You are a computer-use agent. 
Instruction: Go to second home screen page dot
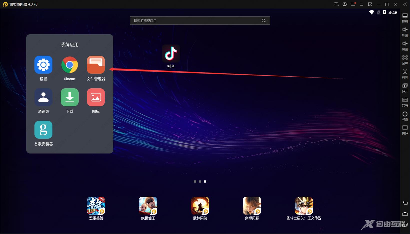coord(200,181)
